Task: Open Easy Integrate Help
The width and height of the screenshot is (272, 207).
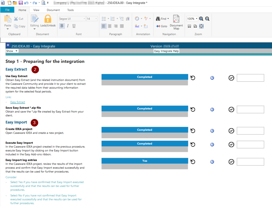Action: pyautogui.click(x=166, y=51)
